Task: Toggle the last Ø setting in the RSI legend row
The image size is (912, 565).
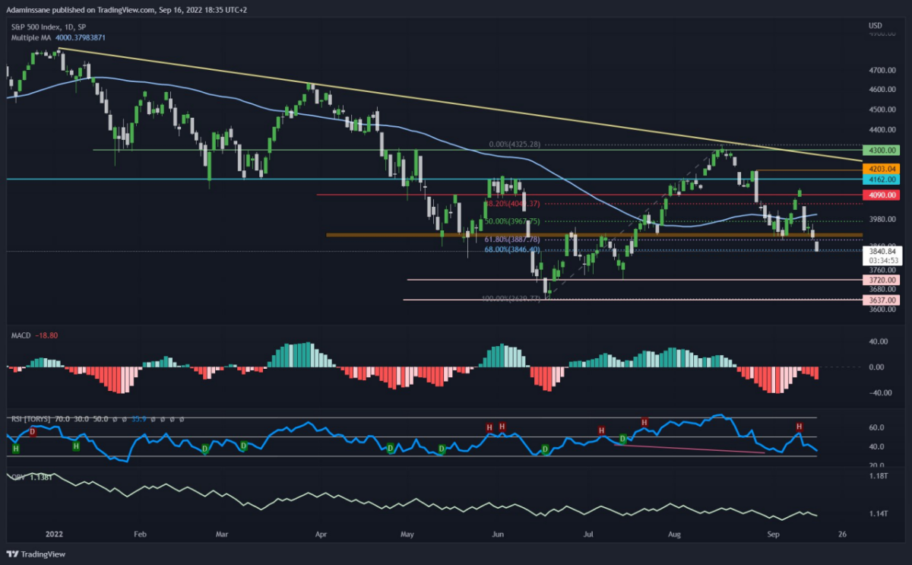Action: tap(181, 420)
